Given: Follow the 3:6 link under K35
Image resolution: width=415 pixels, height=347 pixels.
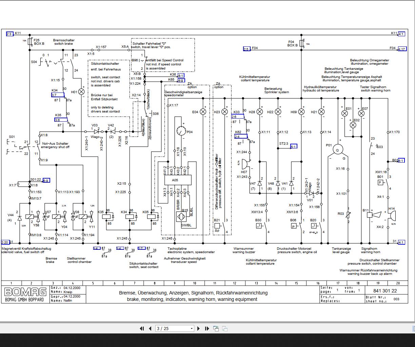Looking at the screenshot, I should pos(61,120).
